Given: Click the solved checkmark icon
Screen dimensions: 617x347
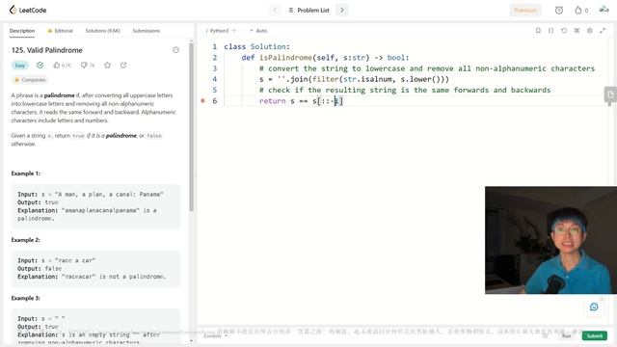Looking at the screenshot, I should [40, 66].
